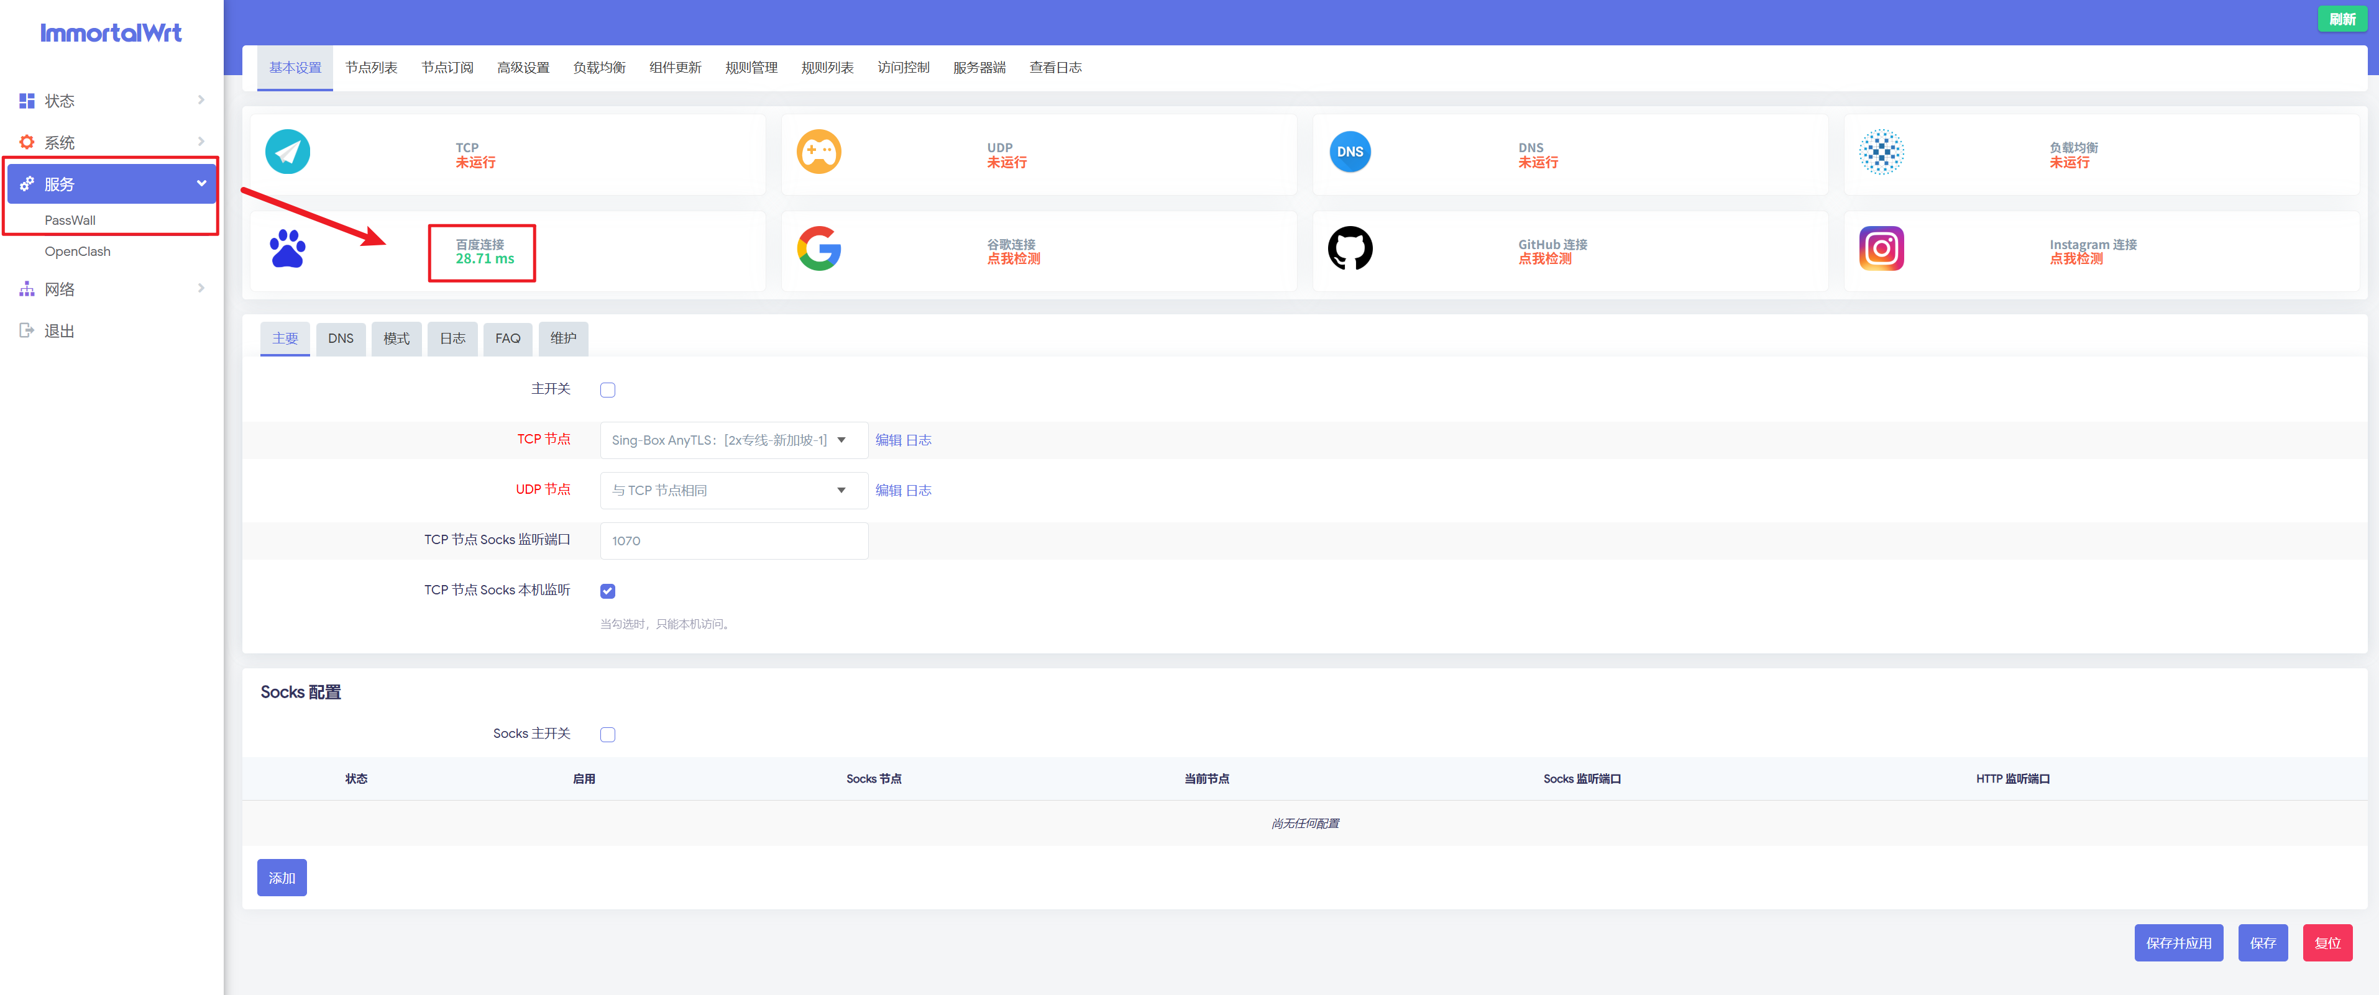Open the 高级设置 tab
The height and width of the screenshot is (995, 2379).
[524, 67]
